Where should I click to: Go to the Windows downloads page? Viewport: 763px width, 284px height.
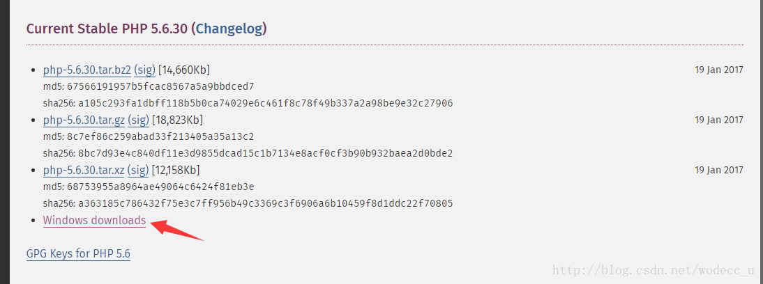(94, 220)
